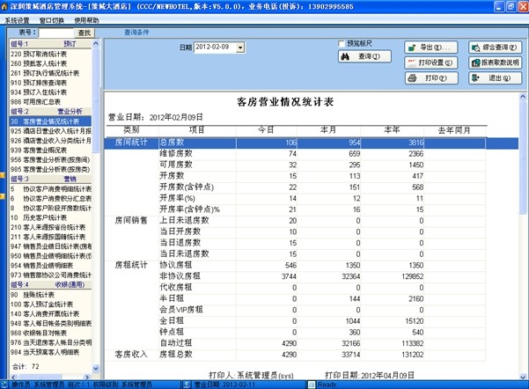Click the 导出 export button
529x389 pixels.
pos(430,48)
